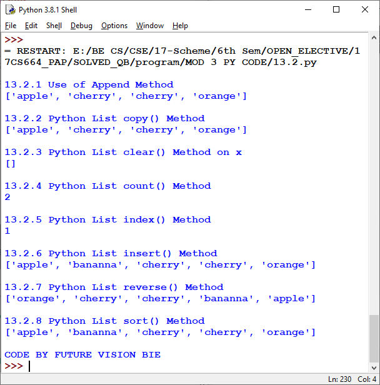Click the 'Col: 4' status indicator
Image resolution: width=380 pixels, height=385 pixels.
[367, 379]
